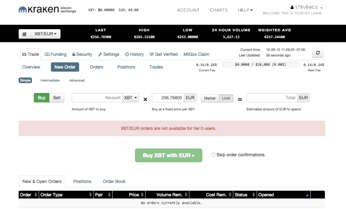
Task: Sort table by the Order column arrows
Action: tap(36, 195)
